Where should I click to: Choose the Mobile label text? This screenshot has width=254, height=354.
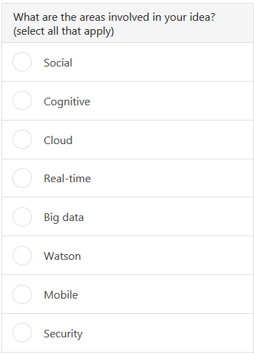61,295
